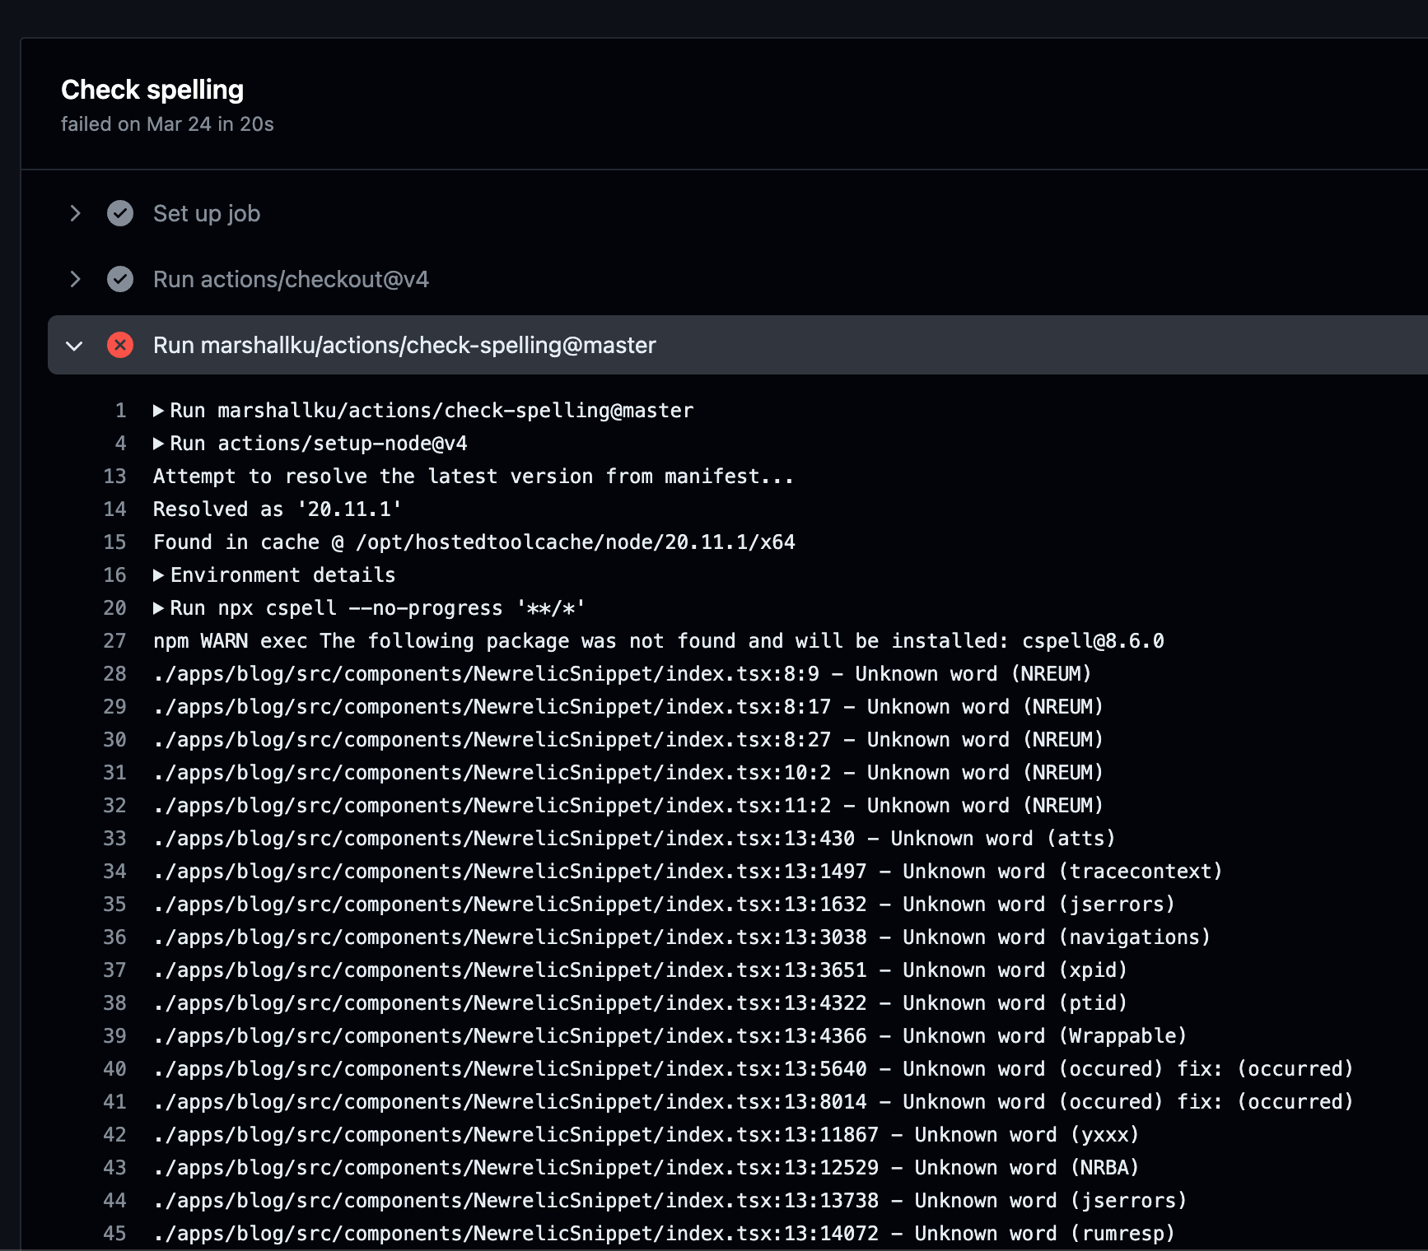Click the red failure icon on check-spelling step

pyautogui.click(x=120, y=345)
